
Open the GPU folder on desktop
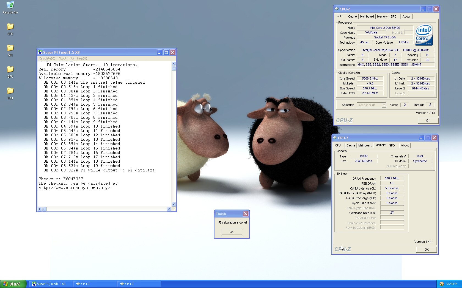(10, 72)
